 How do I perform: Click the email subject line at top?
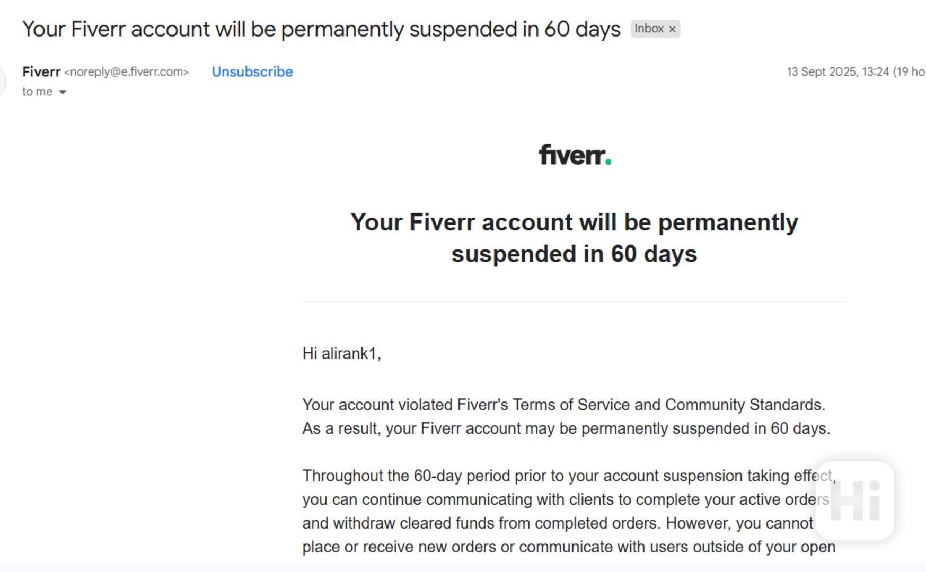321,29
